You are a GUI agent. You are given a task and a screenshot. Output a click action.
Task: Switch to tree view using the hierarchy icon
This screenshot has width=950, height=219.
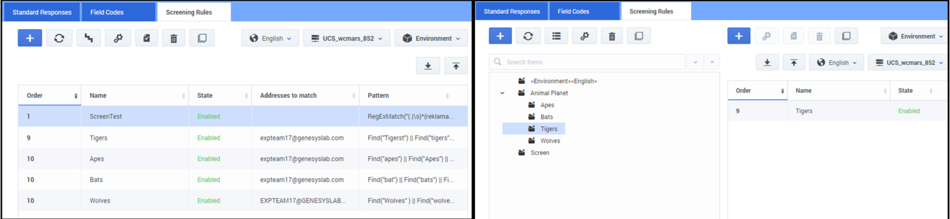coord(88,38)
